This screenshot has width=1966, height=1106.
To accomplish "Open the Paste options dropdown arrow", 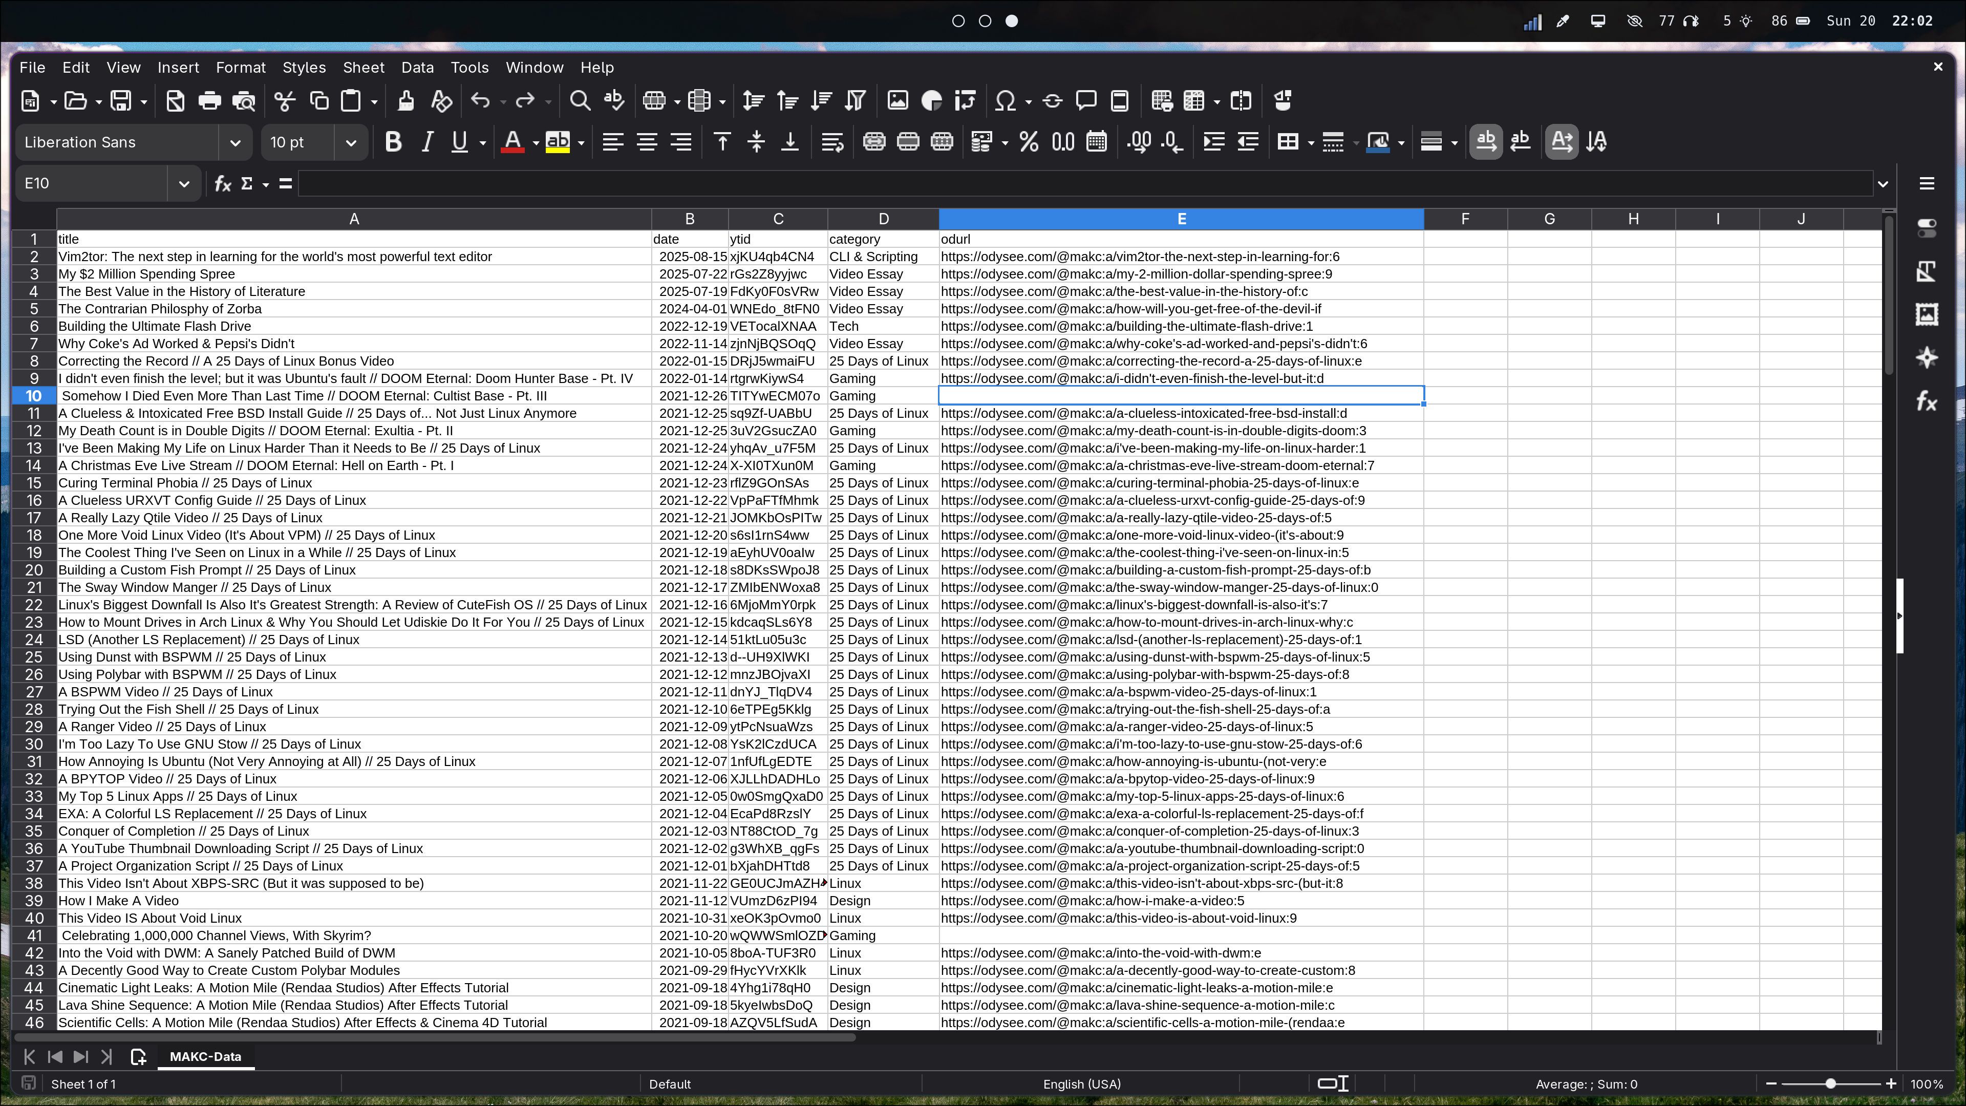I will (x=374, y=101).
